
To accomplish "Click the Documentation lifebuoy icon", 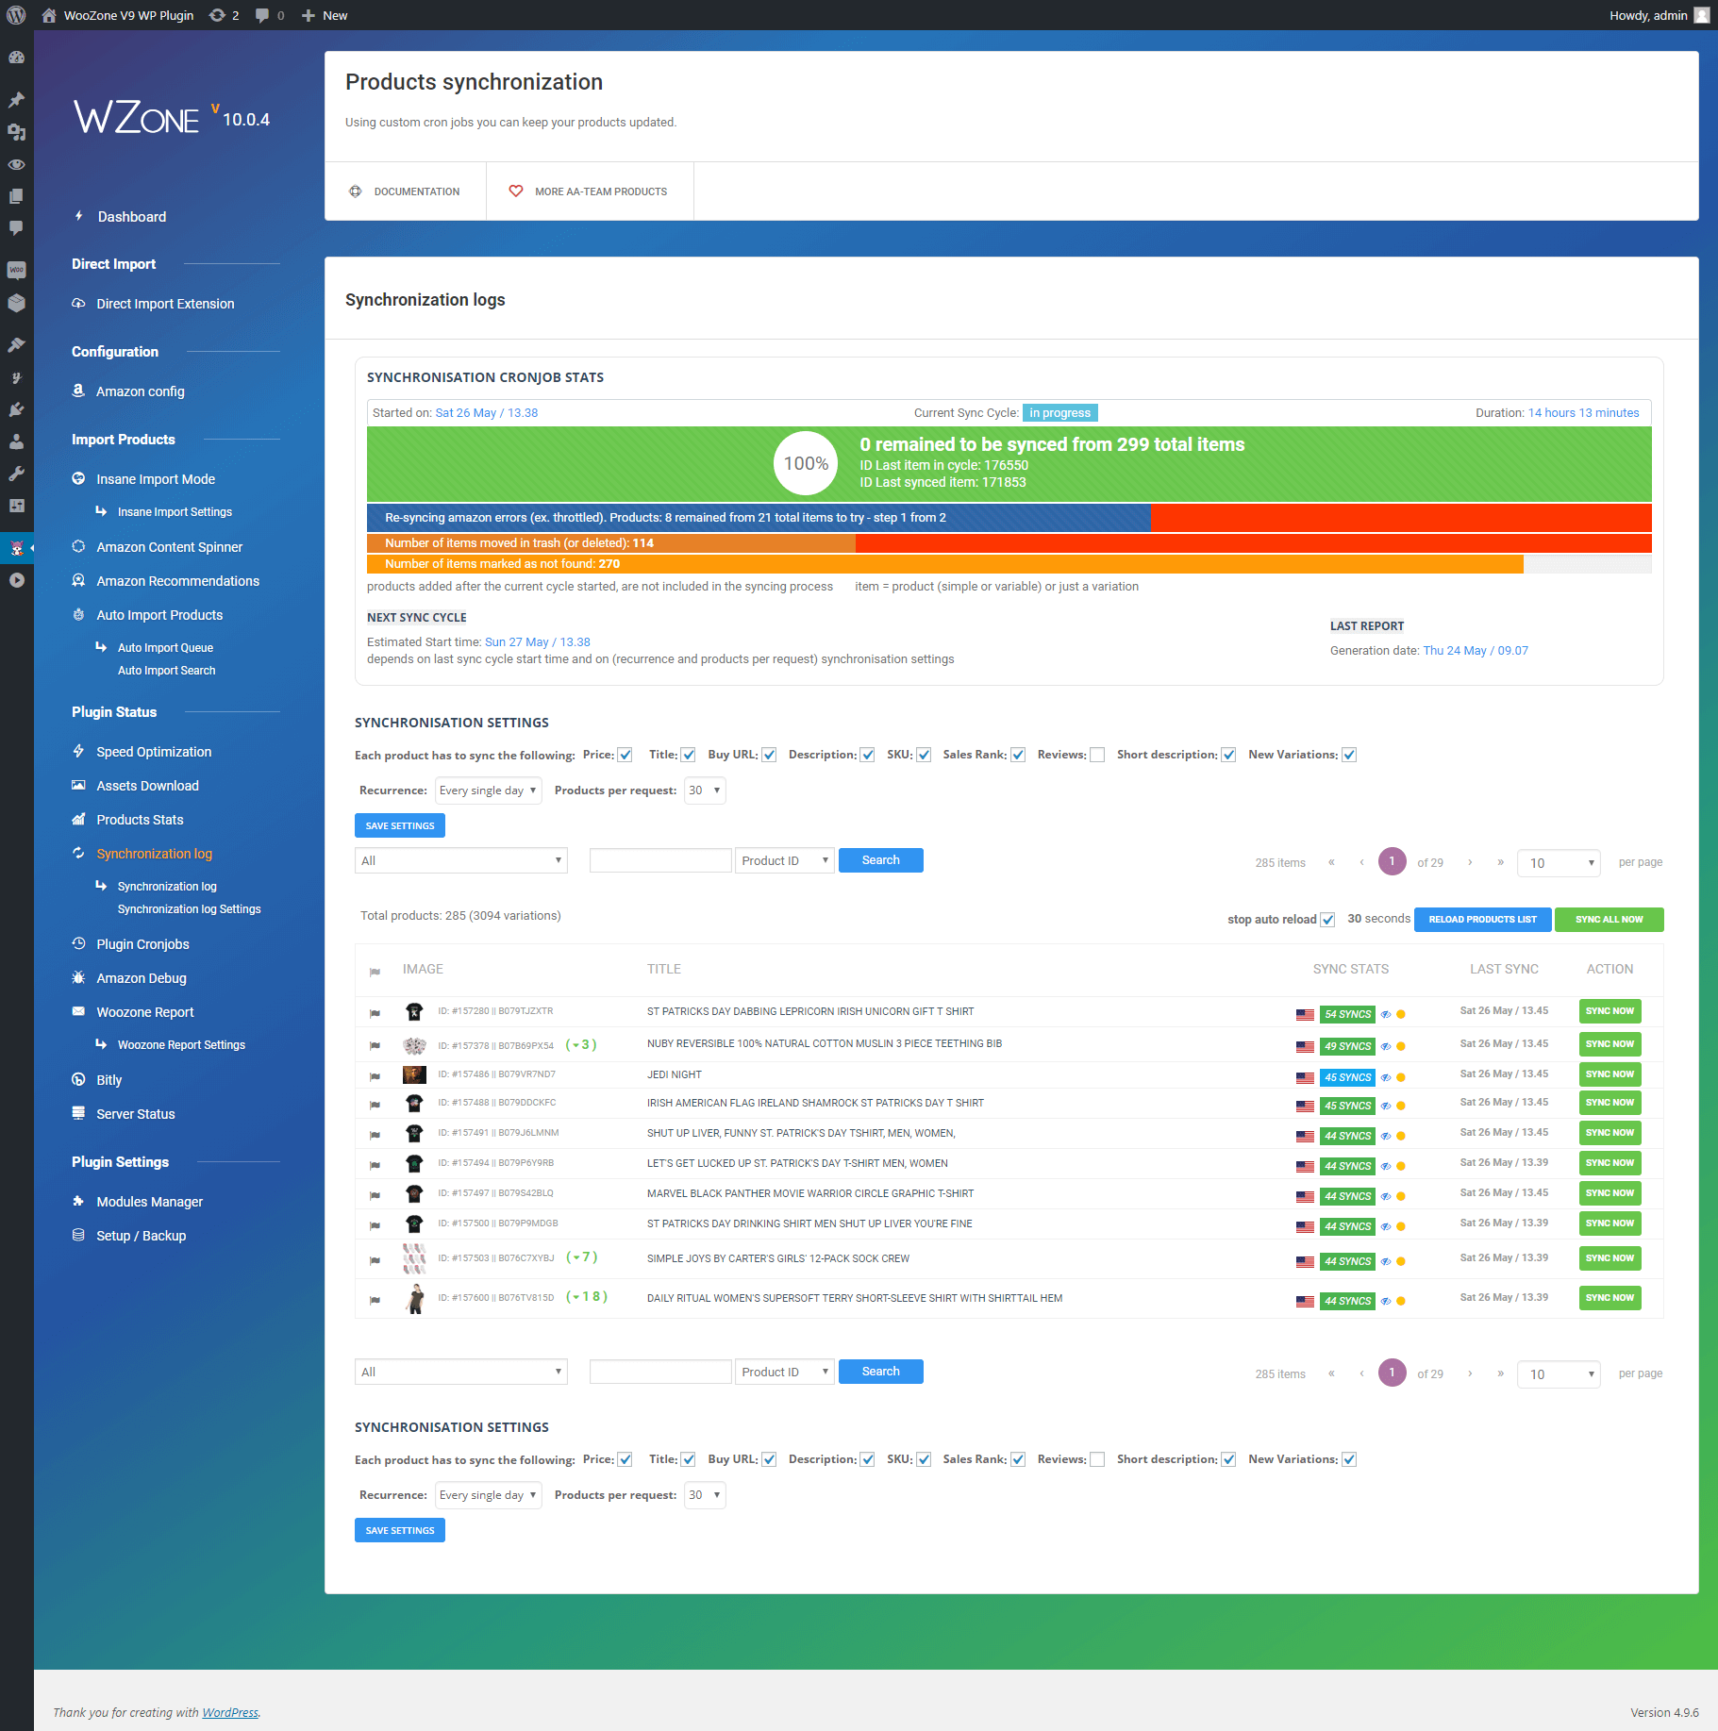I will click(x=356, y=191).
